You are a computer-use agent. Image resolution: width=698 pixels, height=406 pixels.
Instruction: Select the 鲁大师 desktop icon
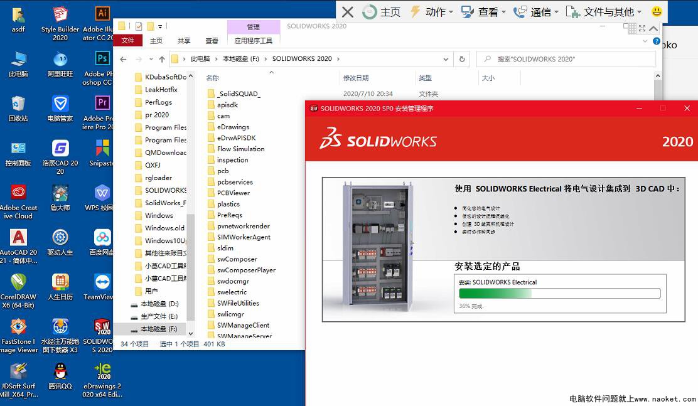point(60,198)
